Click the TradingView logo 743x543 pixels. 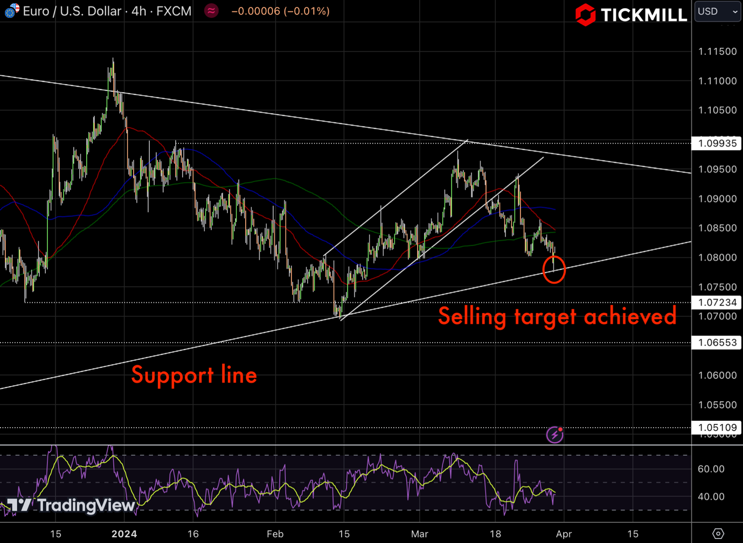[71, 505]
